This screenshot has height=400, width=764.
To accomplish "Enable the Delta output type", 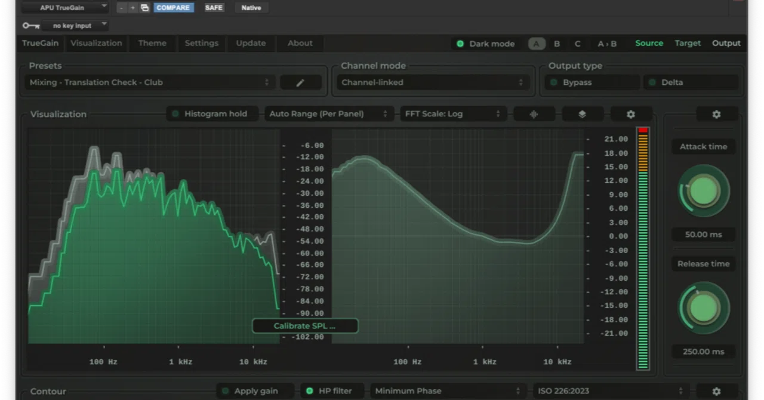I will 690,82.
